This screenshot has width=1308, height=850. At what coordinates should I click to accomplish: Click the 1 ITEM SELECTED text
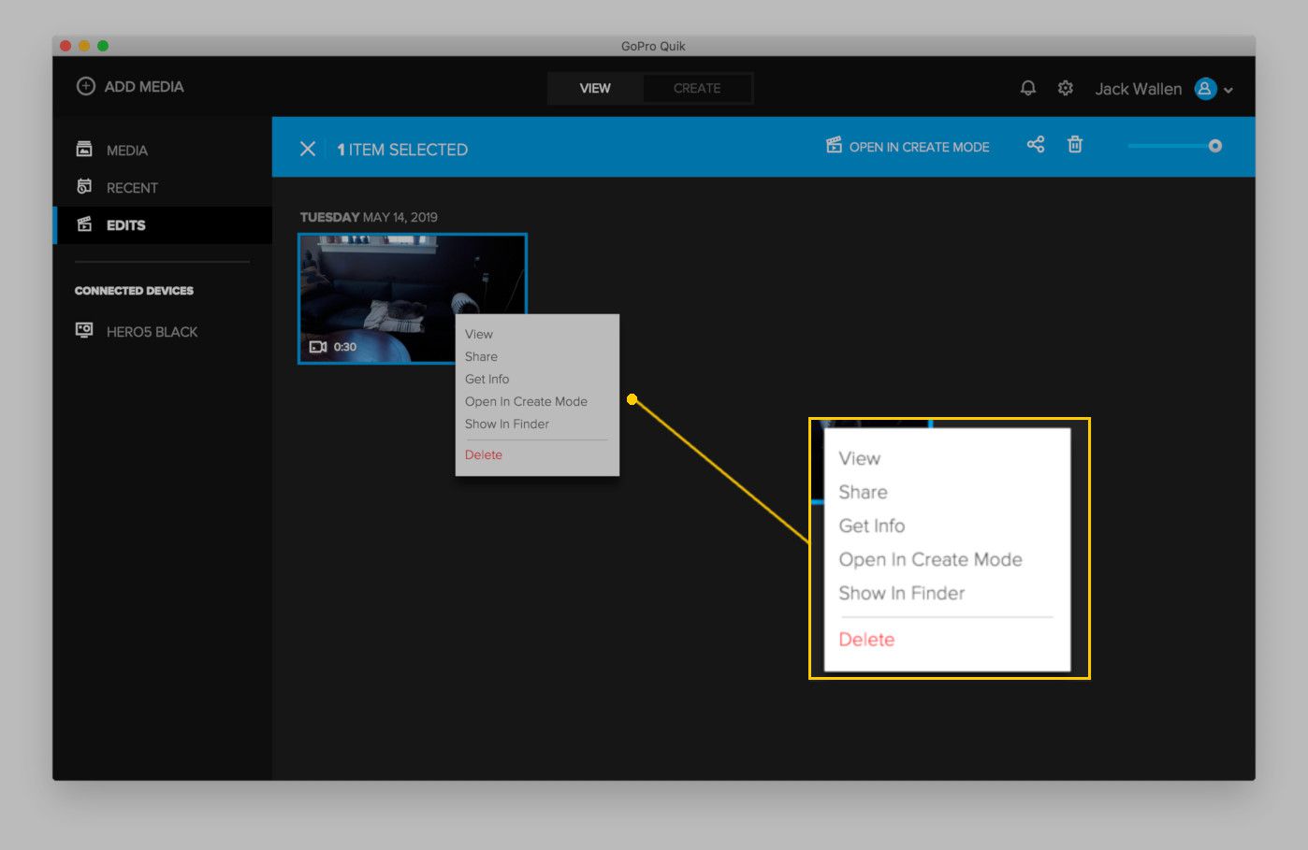click(x=402, y=150)
